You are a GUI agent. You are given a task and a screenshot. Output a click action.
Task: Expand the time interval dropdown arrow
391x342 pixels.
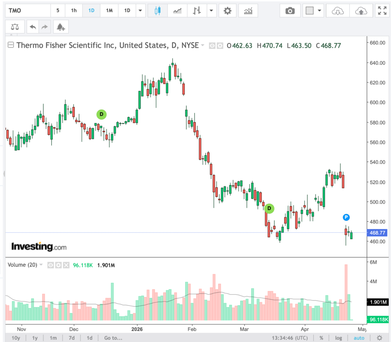[x=141, y=11]
